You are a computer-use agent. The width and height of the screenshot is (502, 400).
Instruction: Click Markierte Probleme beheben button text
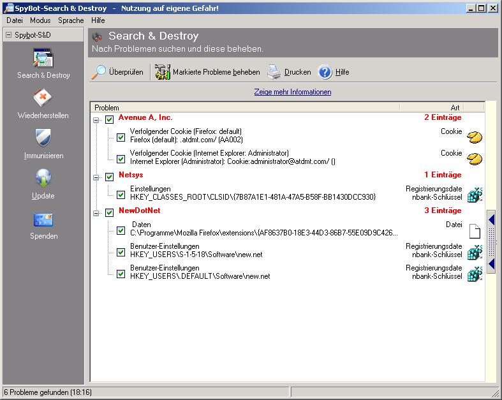(216, 72)
